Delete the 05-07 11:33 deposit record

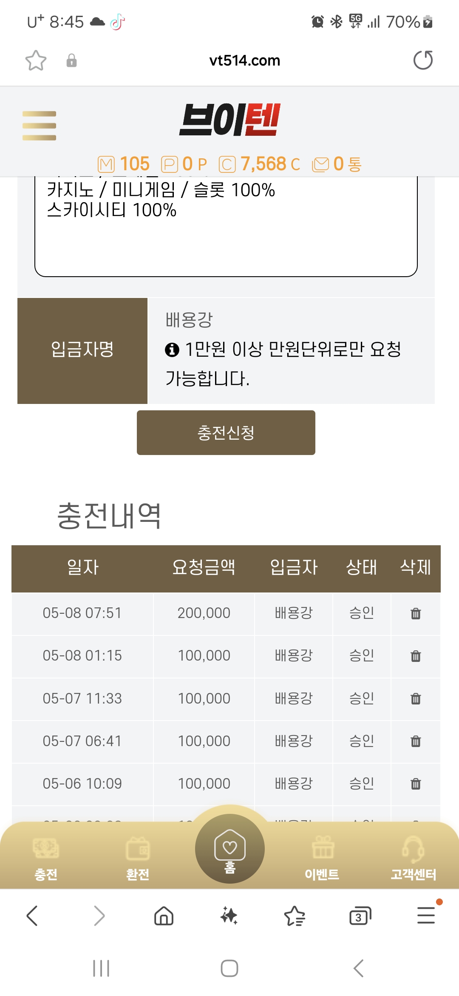(416, 698)
